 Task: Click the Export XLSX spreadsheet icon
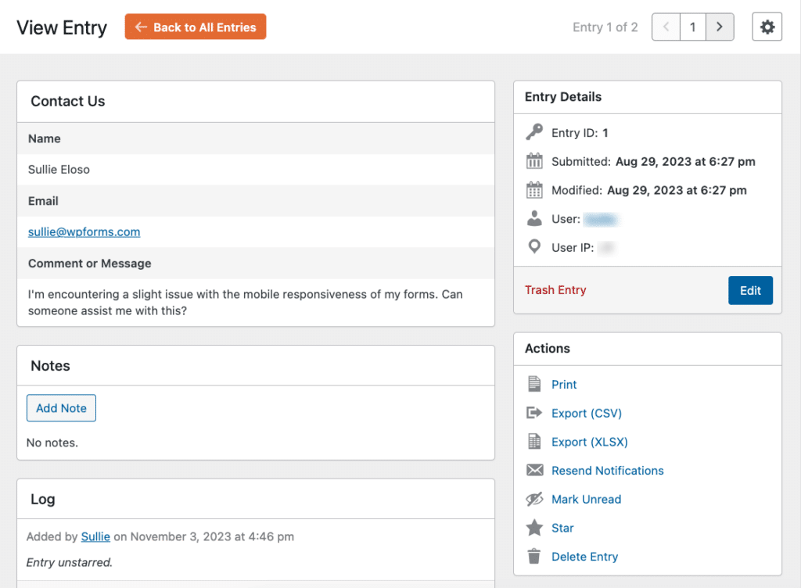[x=534, y=442]
